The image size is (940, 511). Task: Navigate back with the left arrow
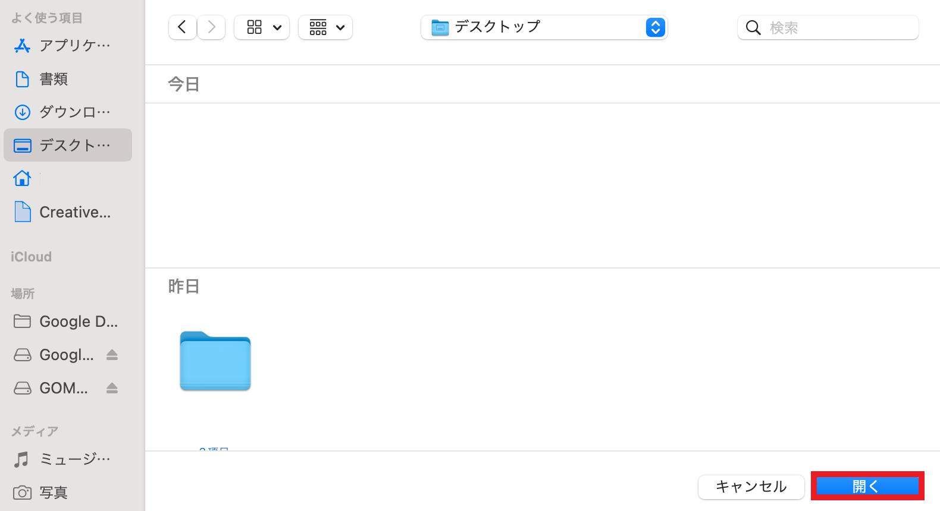click(182, 26)
